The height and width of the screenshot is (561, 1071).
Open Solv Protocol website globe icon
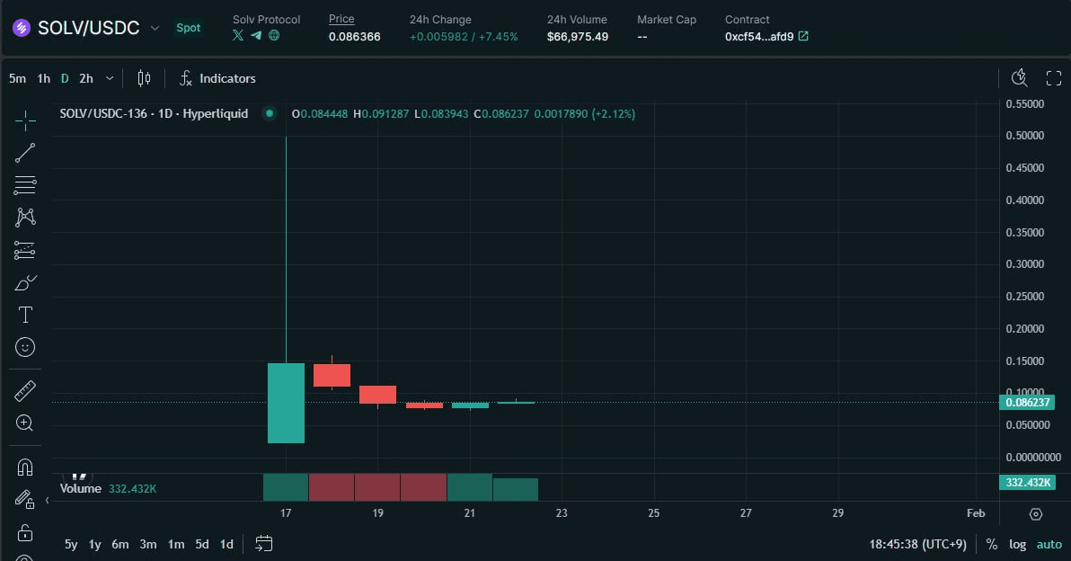click(274, 36)
